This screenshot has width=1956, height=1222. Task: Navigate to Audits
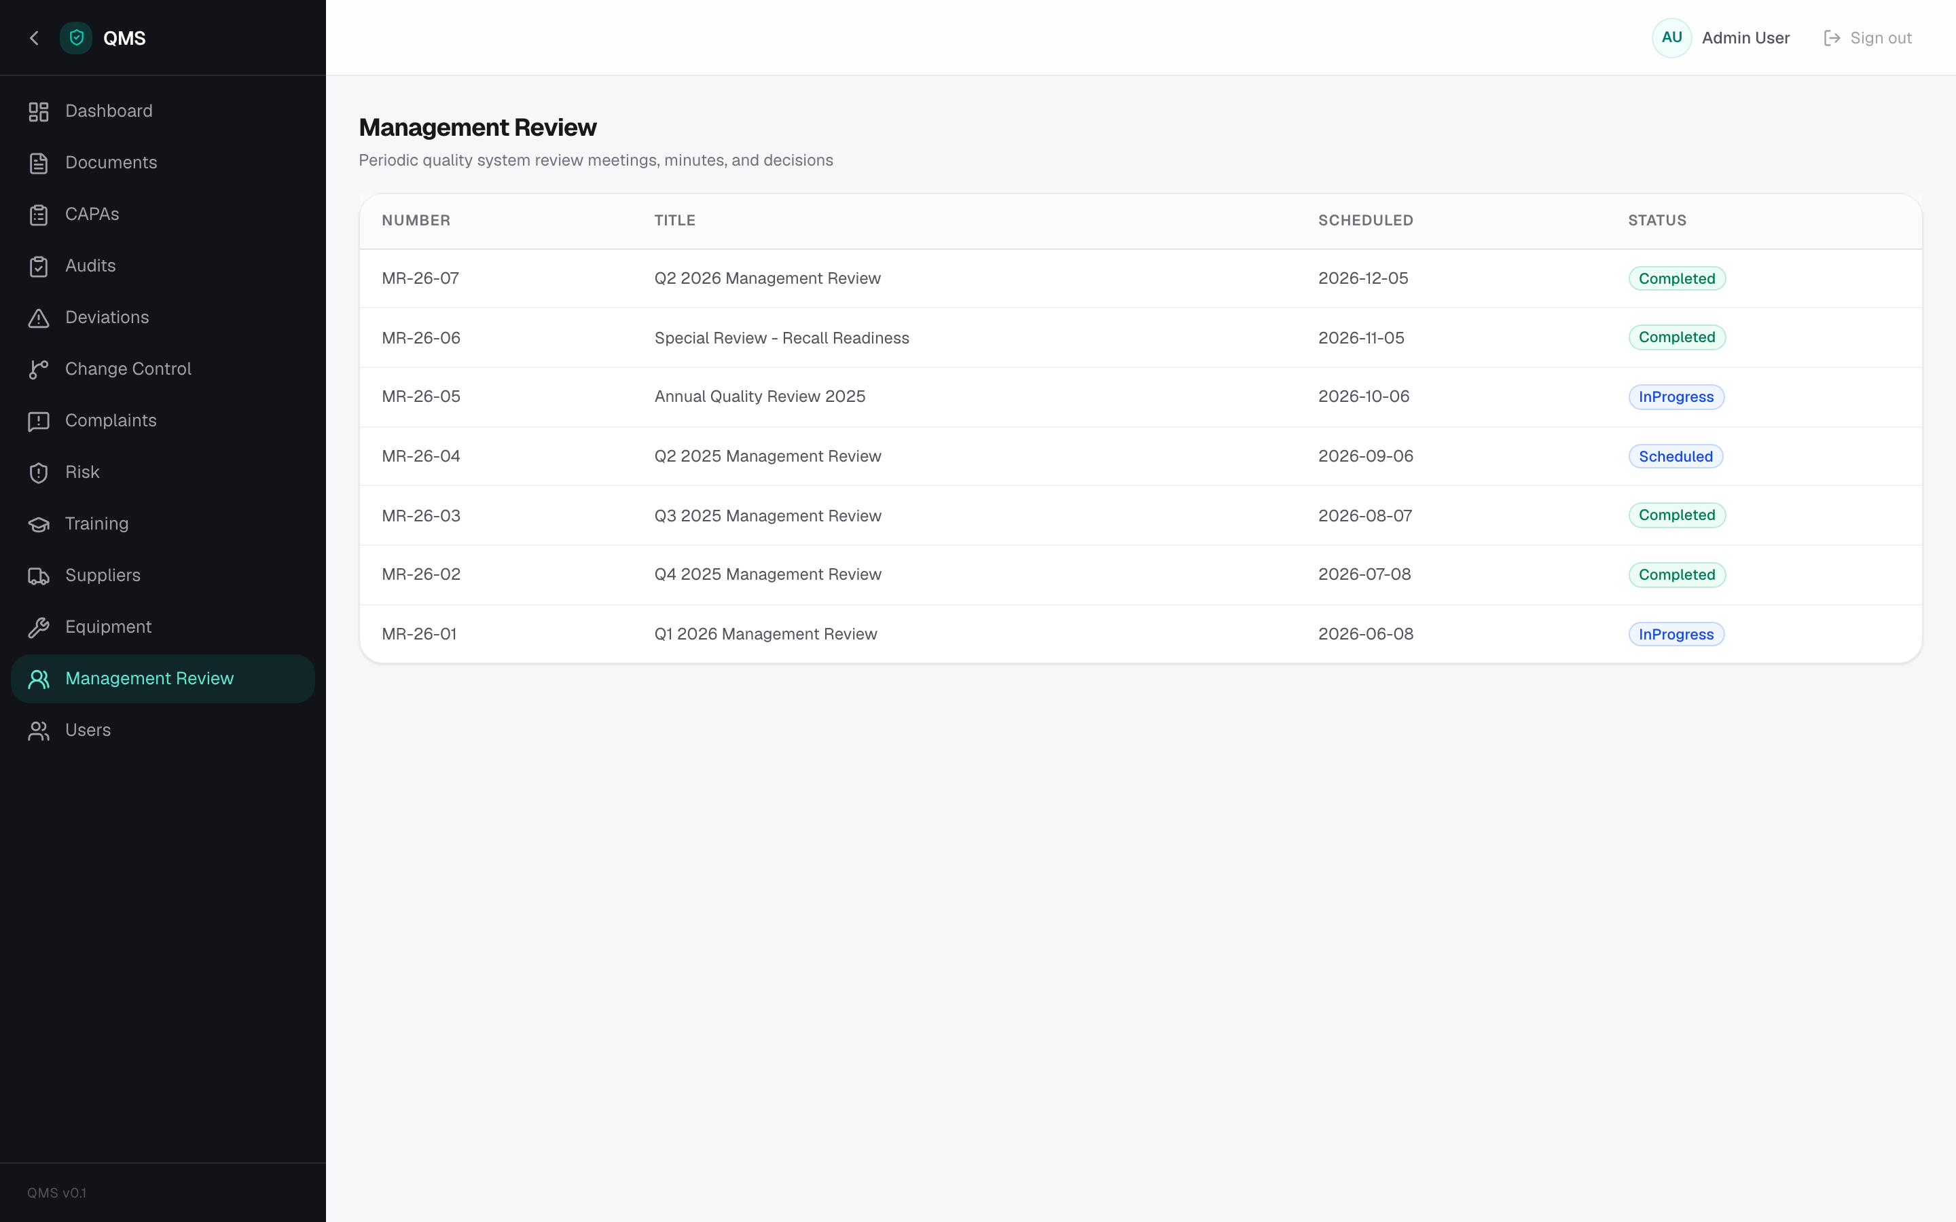point(162,266)
